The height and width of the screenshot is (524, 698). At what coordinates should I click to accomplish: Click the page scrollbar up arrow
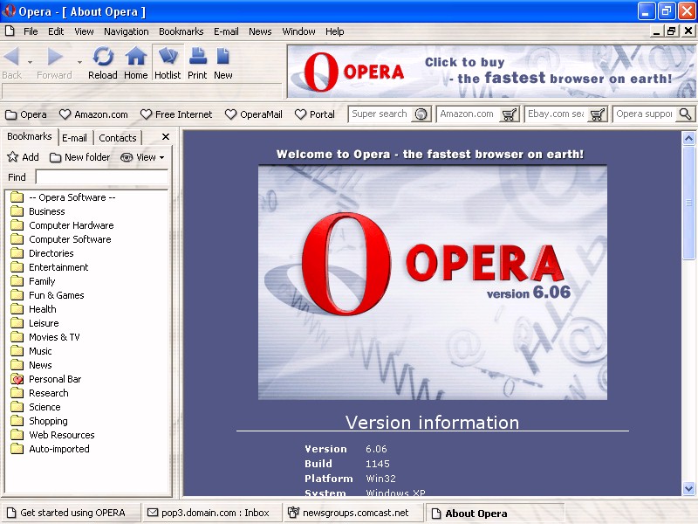click(688, 139)
